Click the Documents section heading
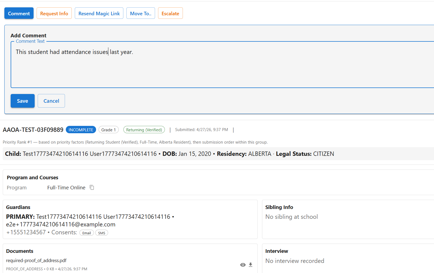Image resolution: width=434 pixels, height=273 pixels. coord(20,251)
